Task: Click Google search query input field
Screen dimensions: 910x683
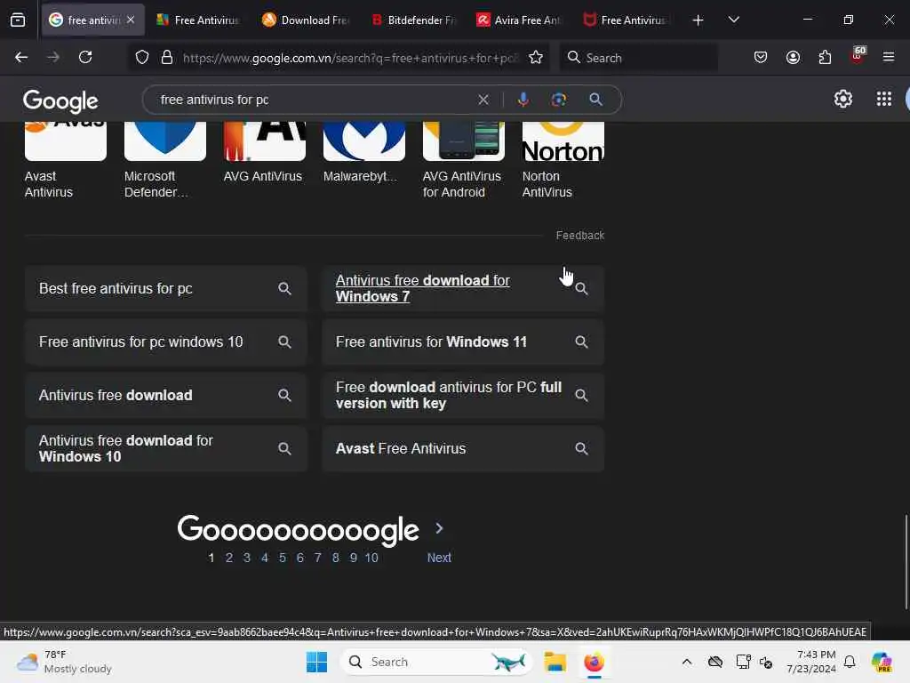Action: [314, 100]
